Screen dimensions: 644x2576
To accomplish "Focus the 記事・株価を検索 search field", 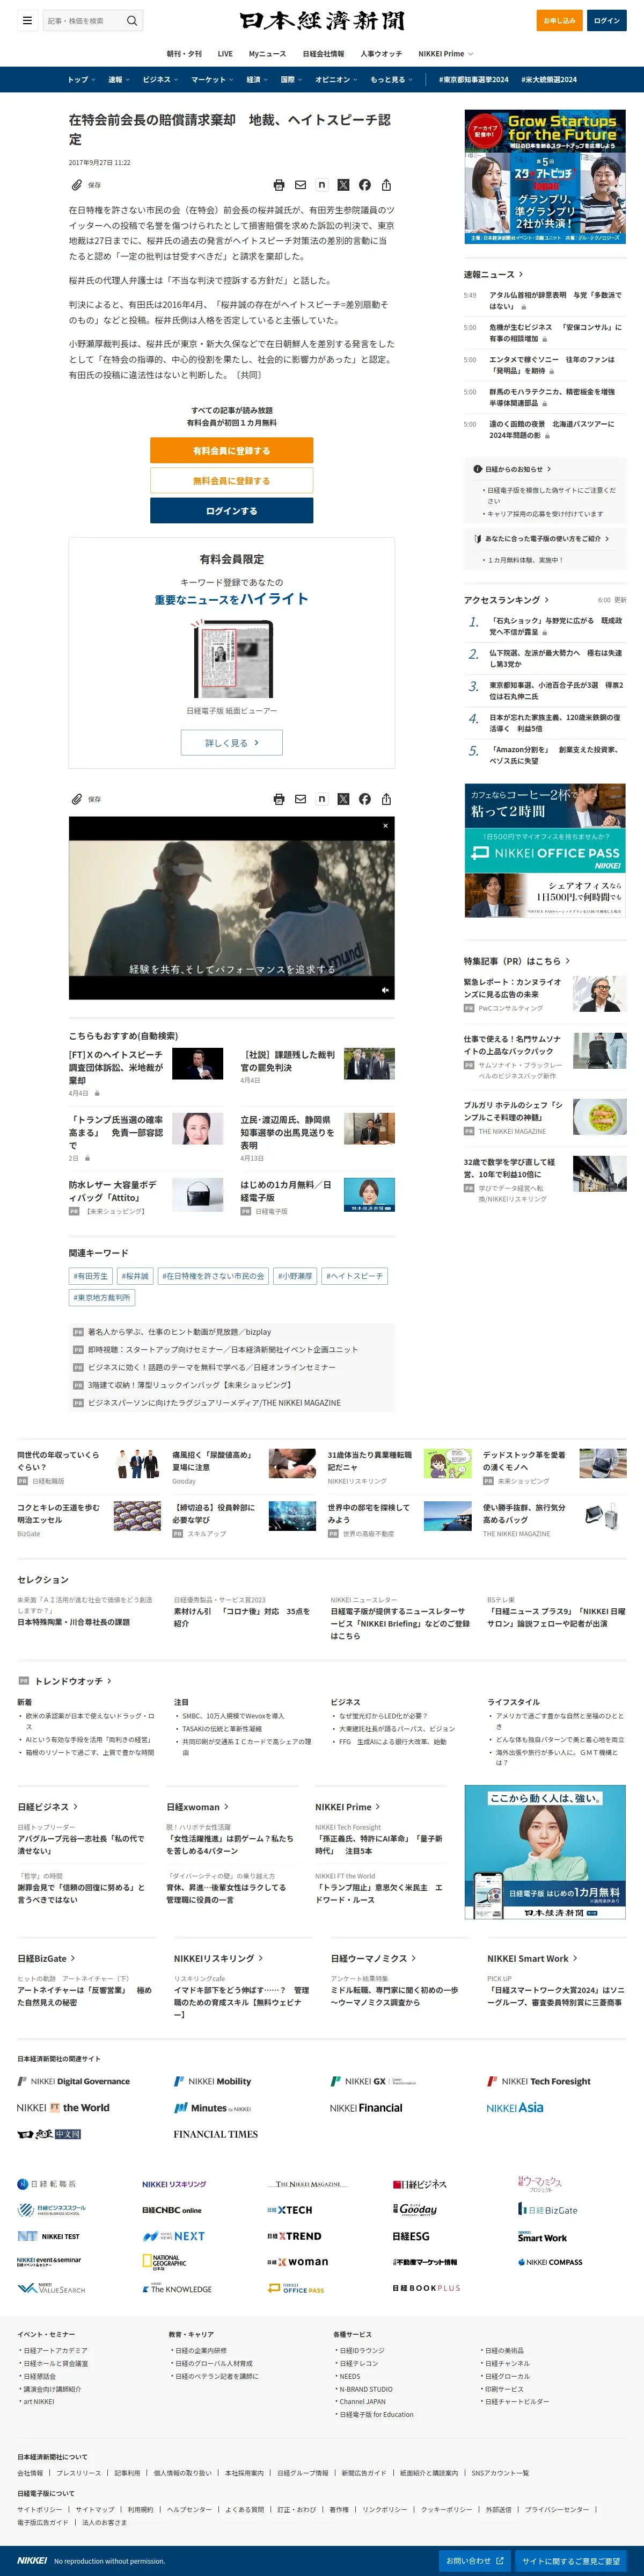I will [83, 20].
